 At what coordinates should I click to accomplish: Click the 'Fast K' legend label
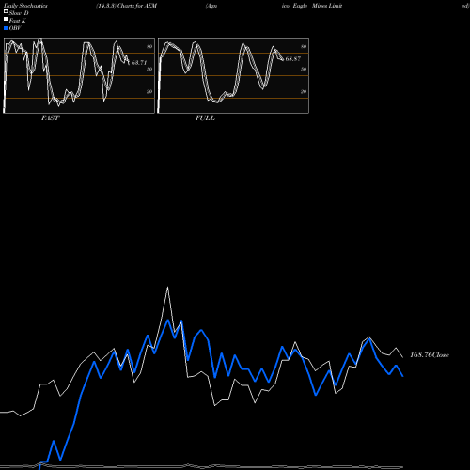(x=18, y=21)
